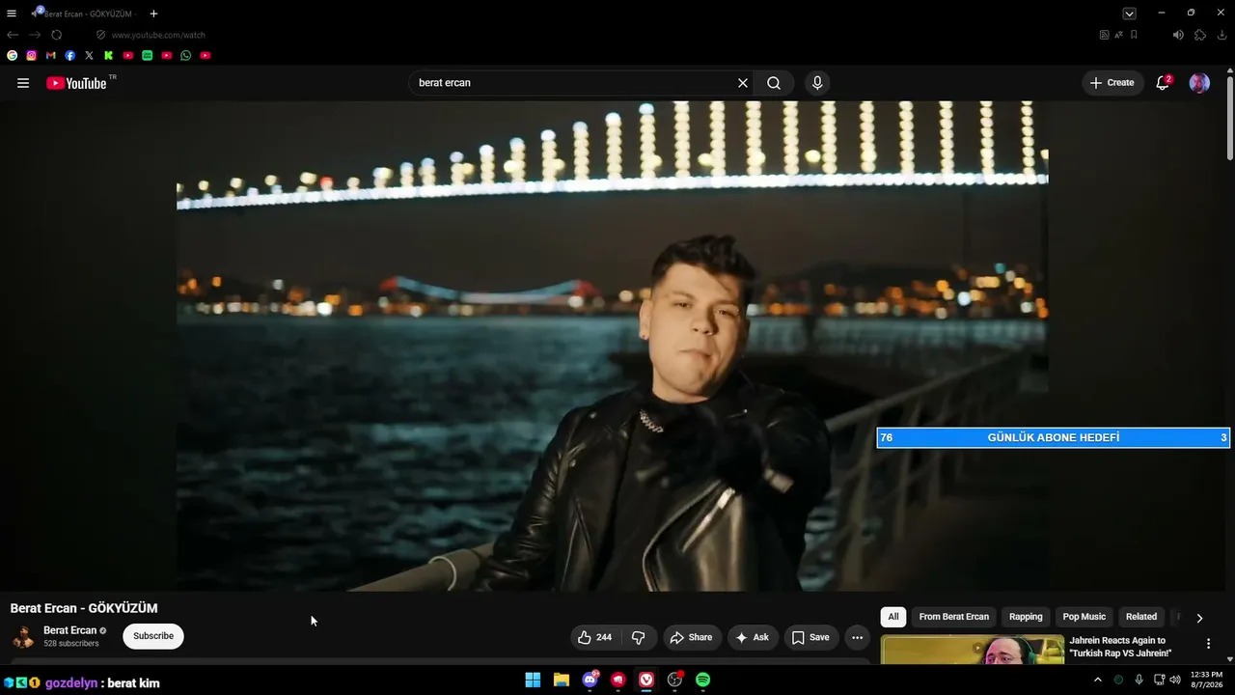The image size is (1235, 695).
Task: Click the RSS feed icon in address bar
Action: (1105, 35)
